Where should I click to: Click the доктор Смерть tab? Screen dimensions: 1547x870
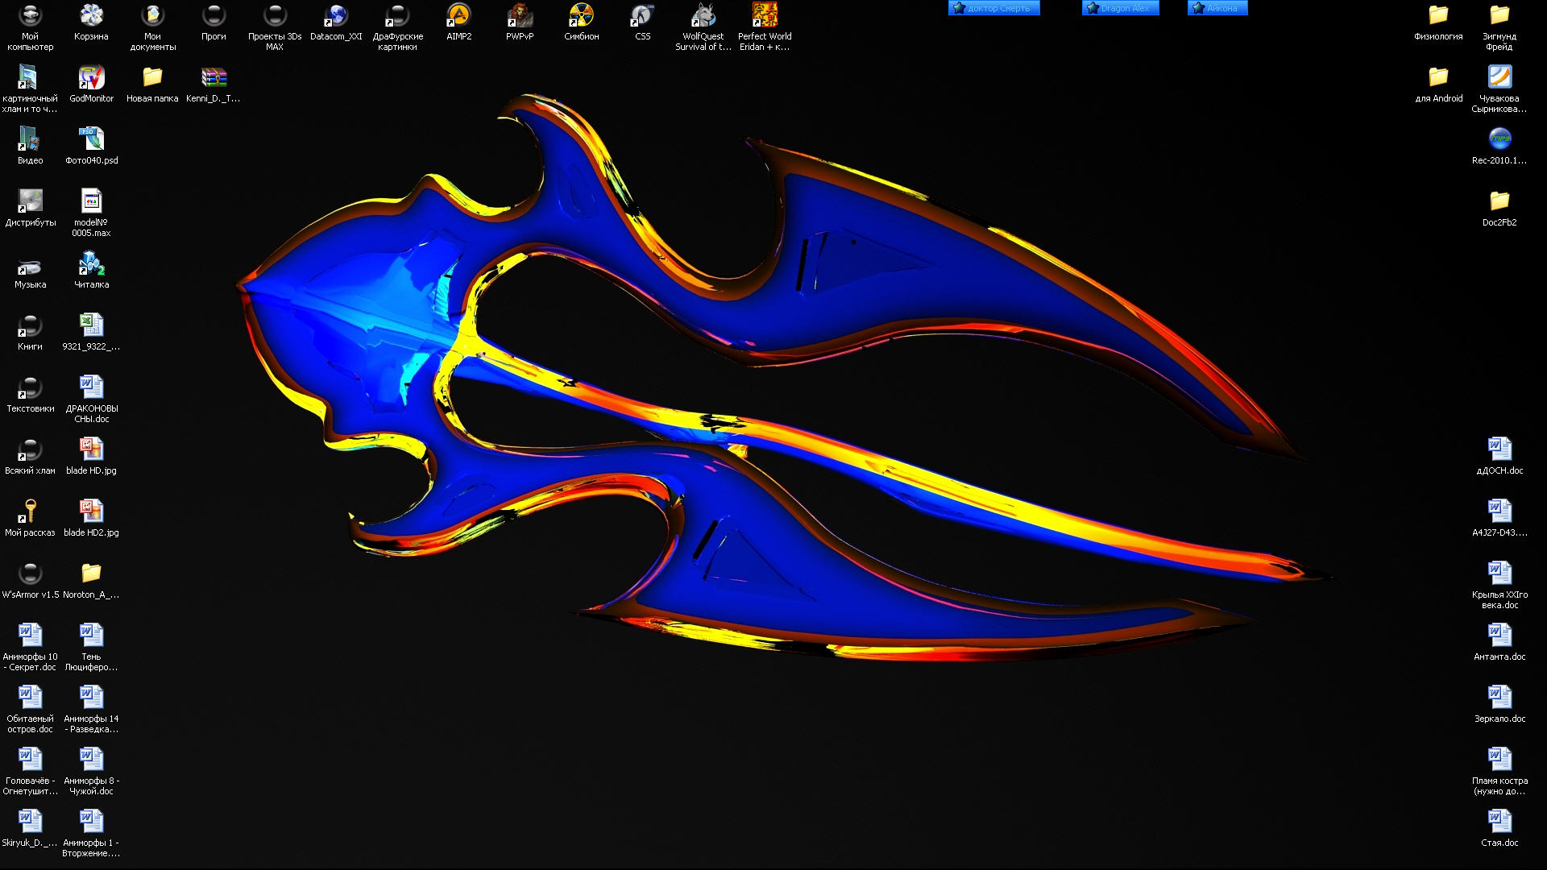tap(993, 8)
